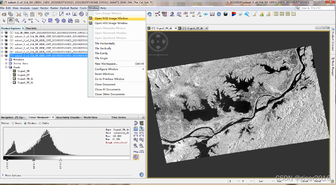The height and width of the screenshot is (185, 336).
Task: Choose Open RGB Image Window
Action: 111,18
